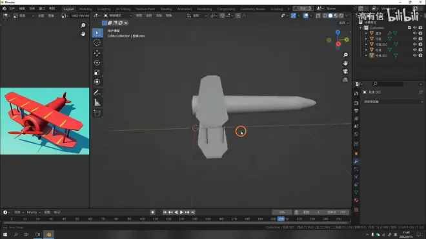The width and height of the screenshot is (426, 239).
Task: Click the Z axis on navigation gizmo
Action: [338, 32]
